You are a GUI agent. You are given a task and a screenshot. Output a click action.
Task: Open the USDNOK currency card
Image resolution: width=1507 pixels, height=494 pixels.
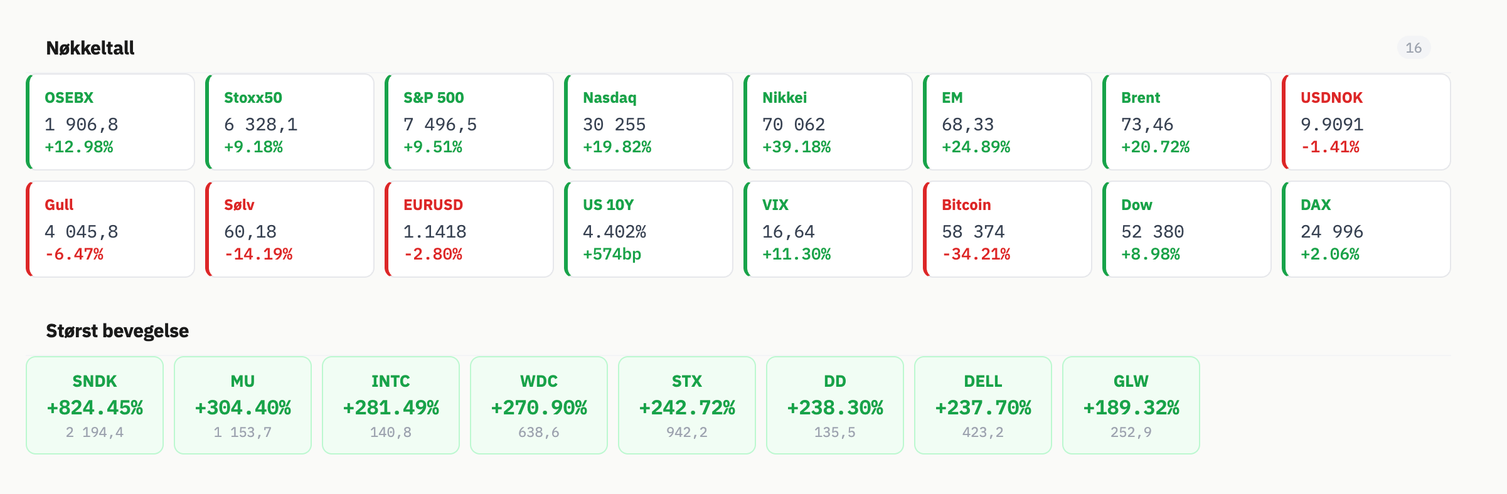(1366, 122)
